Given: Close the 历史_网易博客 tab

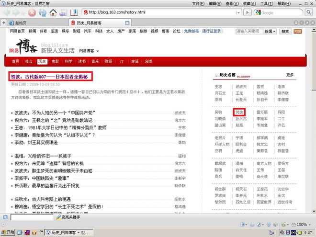Looking at the screenshot, I should 127,23.
